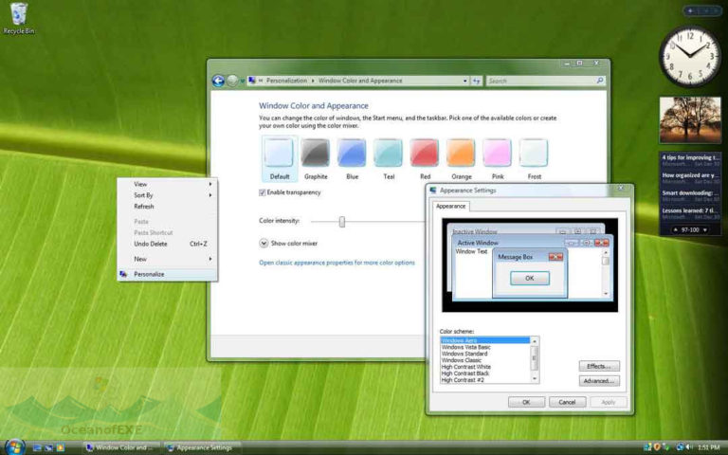728x455 pixels.
Task: Click the safely remove hardware tray icon
Action: click(666, 447)
